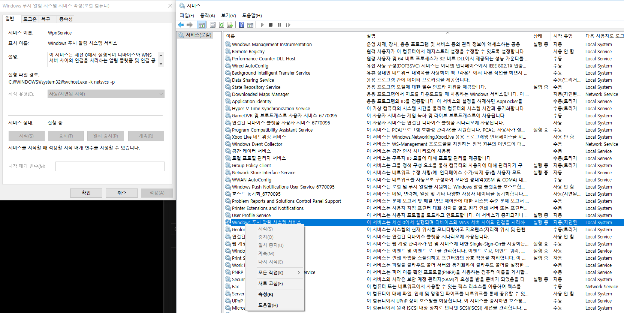Click gear icon beside Group Policy Client
This screenshot has height=313, width=624.
click(x=228, y=165)
